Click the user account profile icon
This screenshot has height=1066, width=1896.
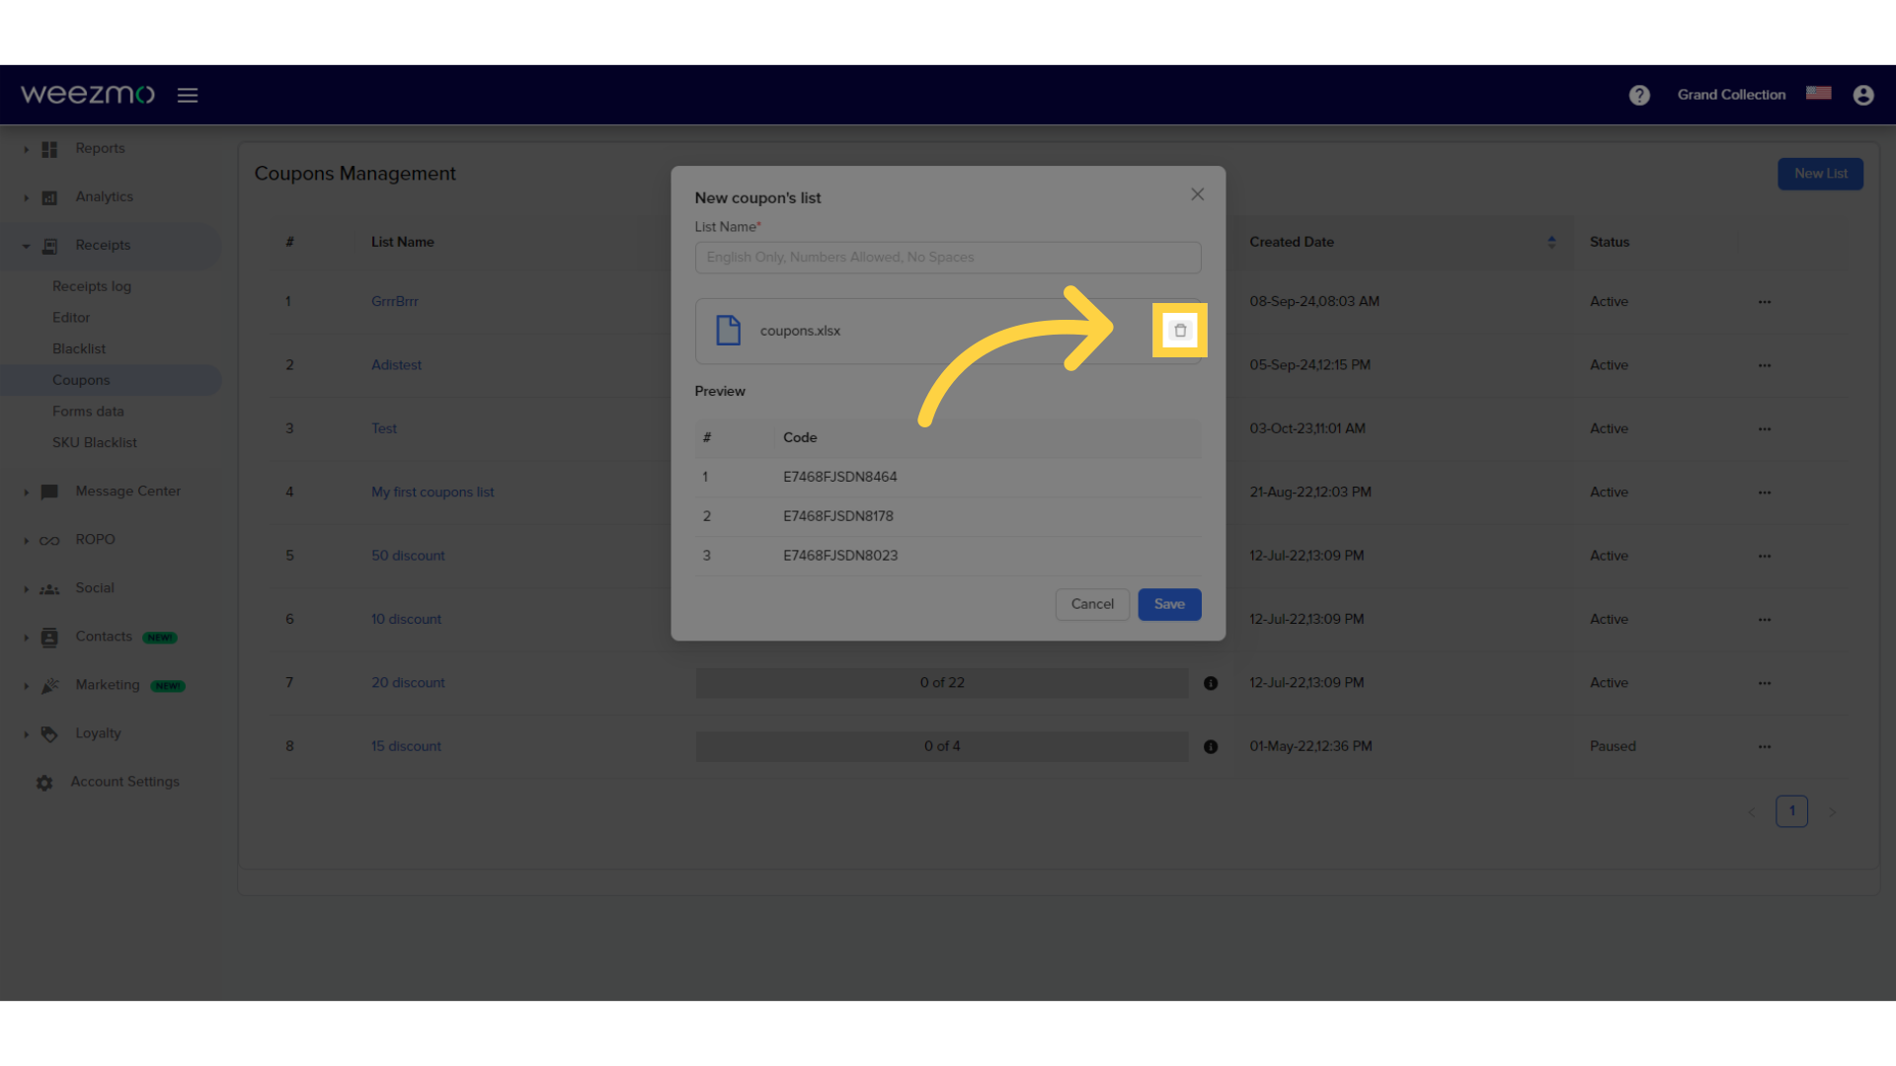tap(1863, 95)
